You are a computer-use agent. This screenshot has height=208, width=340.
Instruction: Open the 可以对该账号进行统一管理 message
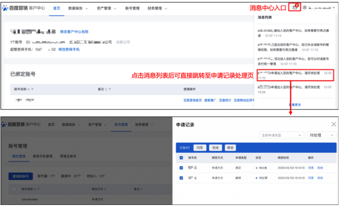click(293, 62)
